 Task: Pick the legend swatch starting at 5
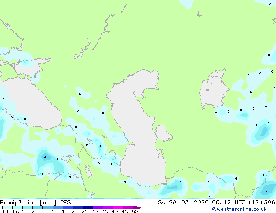(x=47, y=207)
